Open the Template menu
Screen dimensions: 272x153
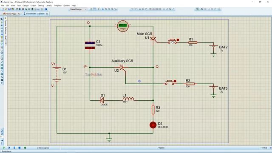pyautogui.click(x=58, y=6)
